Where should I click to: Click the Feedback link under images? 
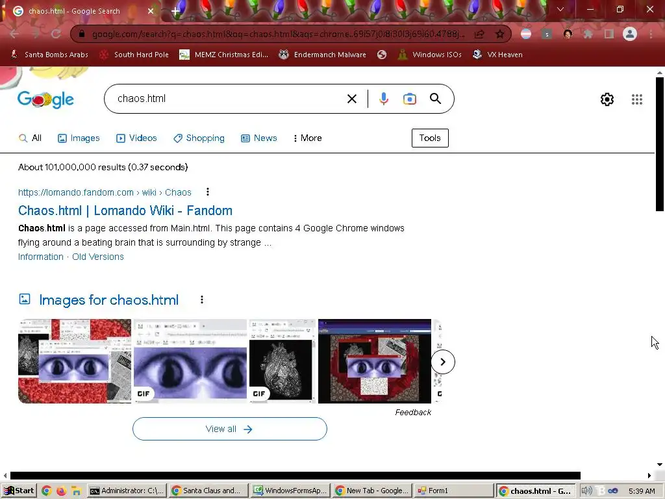(413, 413)
